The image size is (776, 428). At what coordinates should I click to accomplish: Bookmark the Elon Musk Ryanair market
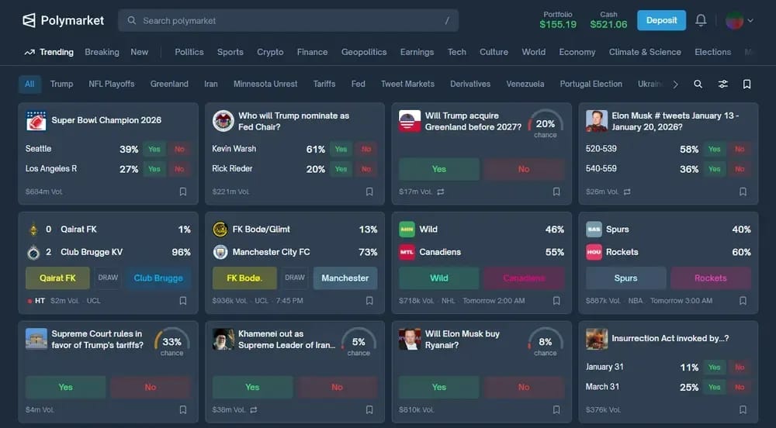pos(556,409)
